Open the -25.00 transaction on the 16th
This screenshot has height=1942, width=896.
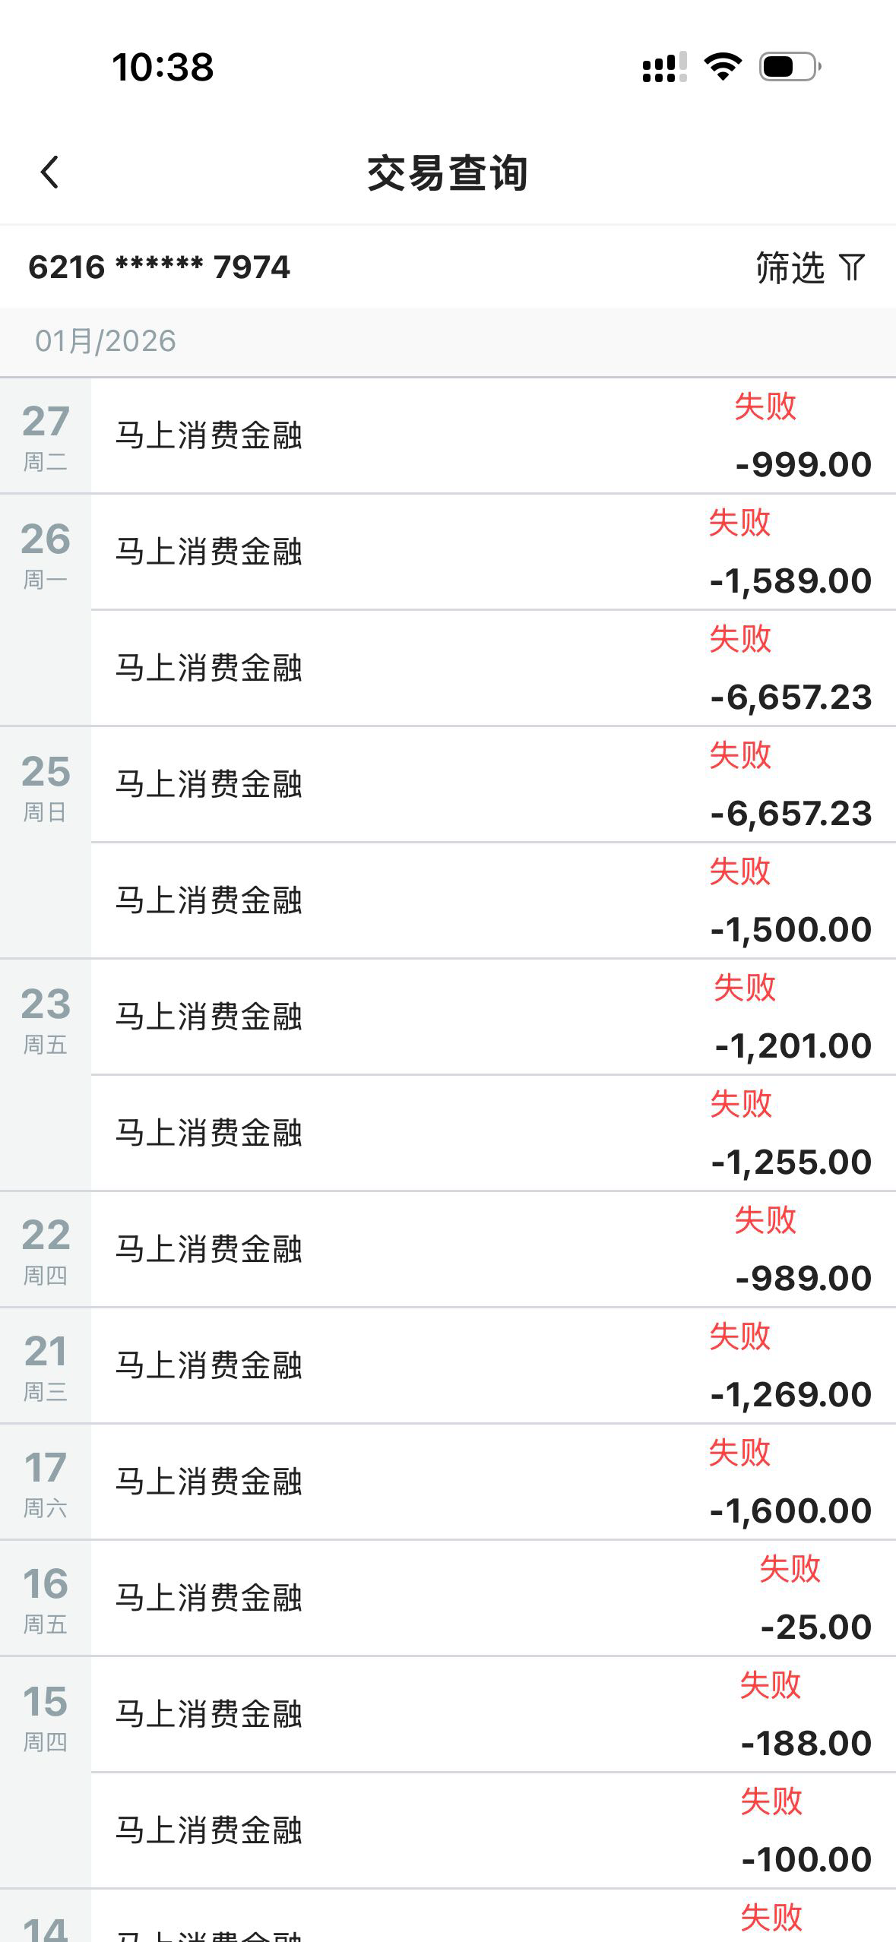pos(492,1599)
